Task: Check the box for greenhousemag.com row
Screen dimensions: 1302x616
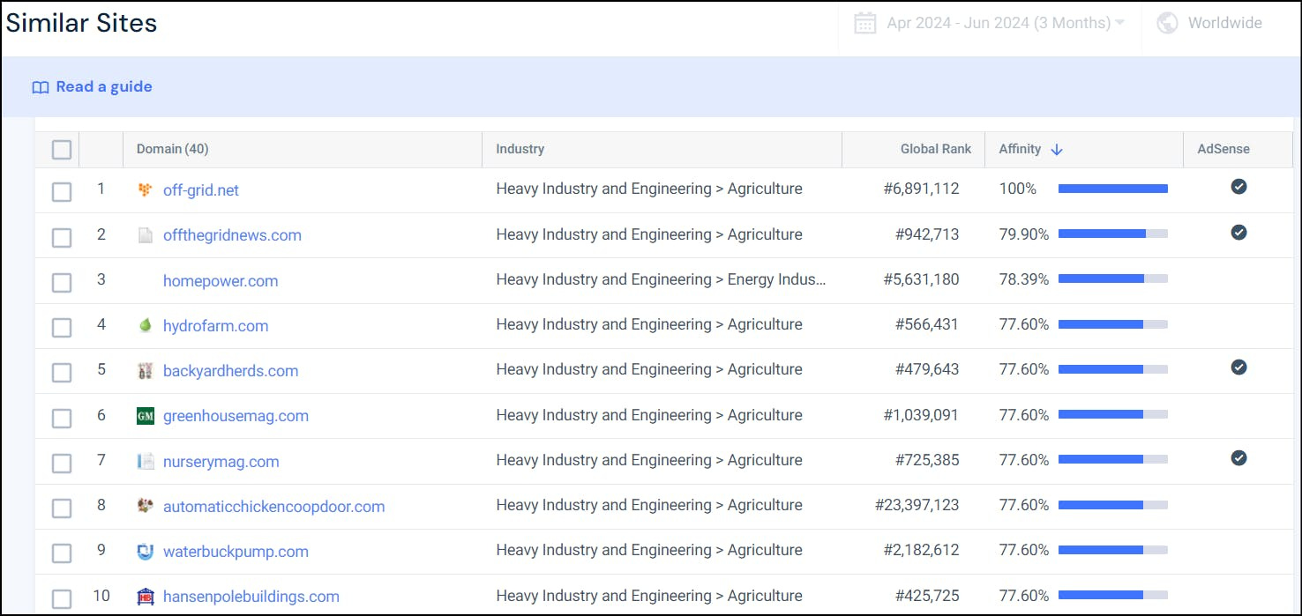Action: (x=62, y=418)
